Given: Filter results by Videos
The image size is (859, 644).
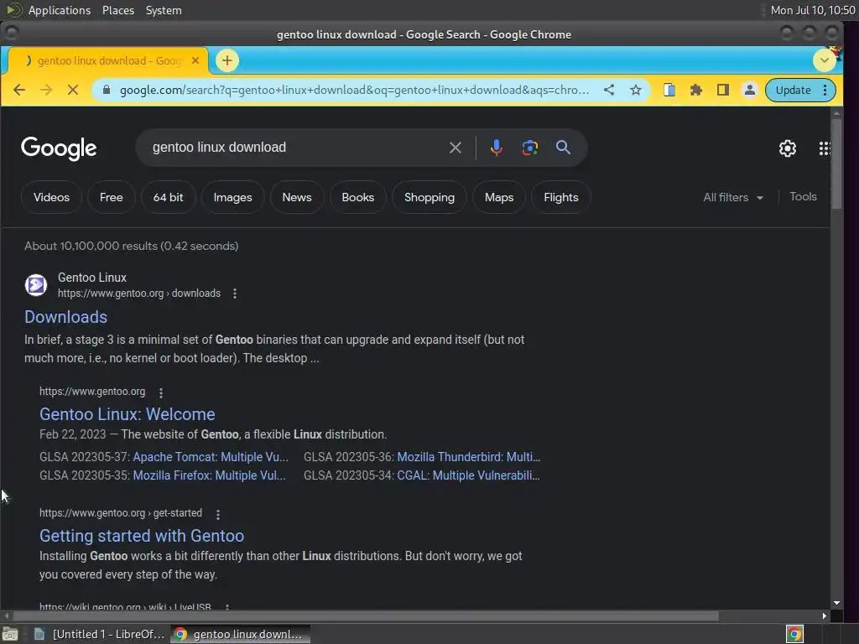Looking at the screenshot, I should click(51, 197).
